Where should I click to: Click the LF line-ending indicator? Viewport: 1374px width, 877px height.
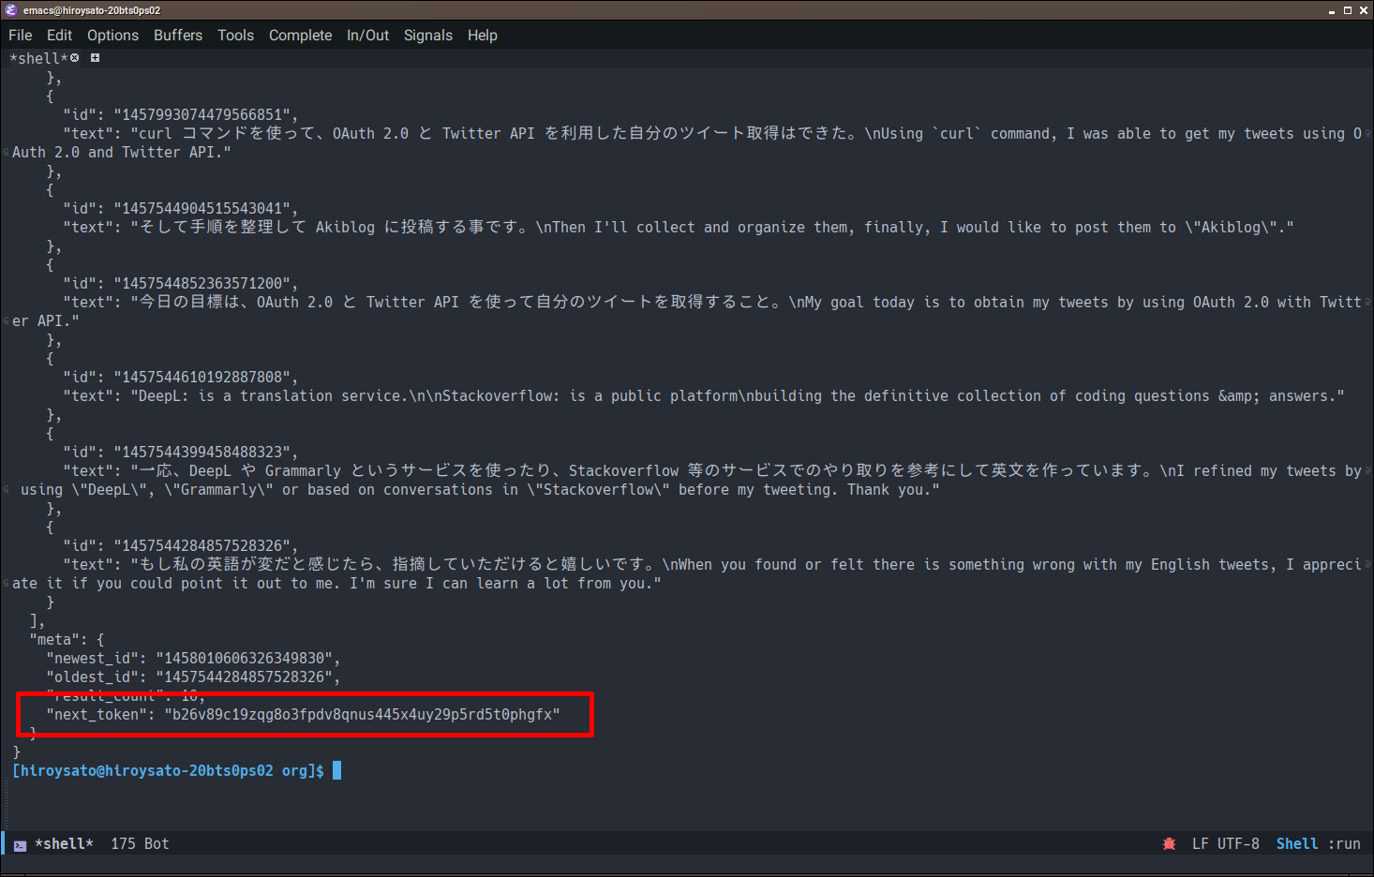coord(1201,843)
